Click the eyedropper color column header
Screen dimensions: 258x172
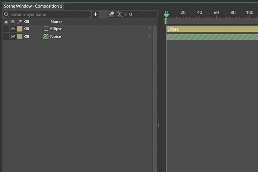20,22
